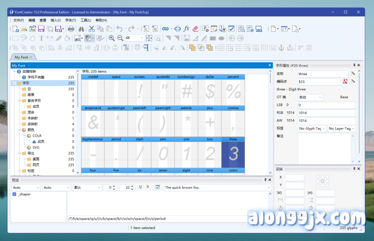This screenshot has width=374, height=241.
Task: Click the Print icon in toolbar
Action: (x=71, y=29)
